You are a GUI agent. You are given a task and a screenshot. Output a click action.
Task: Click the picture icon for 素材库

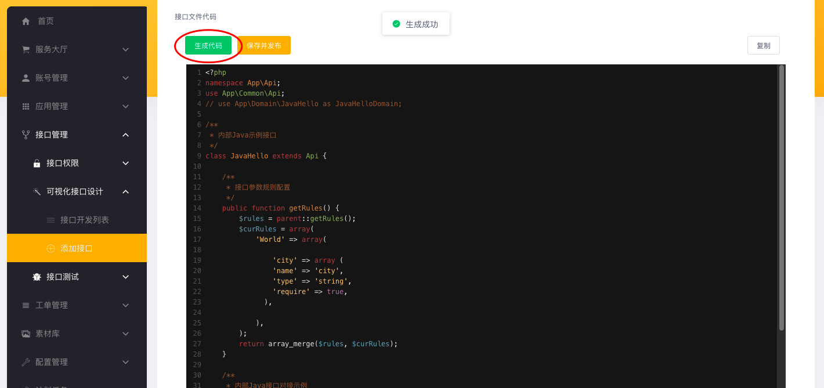tap(26, 333)
